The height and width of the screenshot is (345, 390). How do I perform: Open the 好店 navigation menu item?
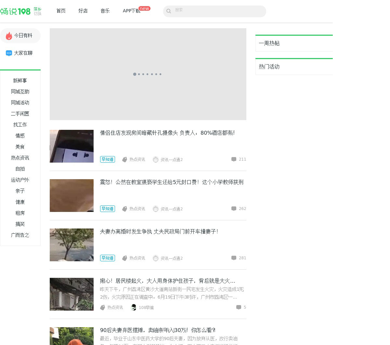pos(83,11)
